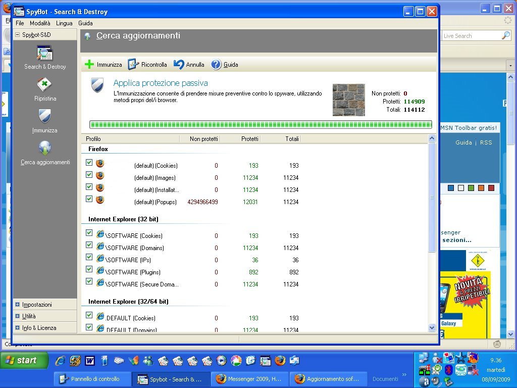This screenshot has width=517, height=388.
Task: Click the IE icon in the \SOFTWARE (Cookies) row
Action: pos(100,233)
